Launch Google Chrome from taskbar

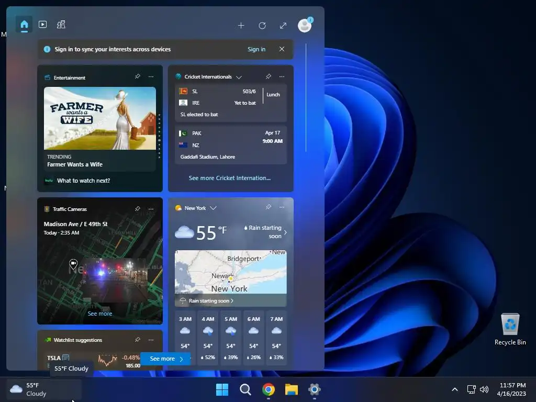point(269,389)
